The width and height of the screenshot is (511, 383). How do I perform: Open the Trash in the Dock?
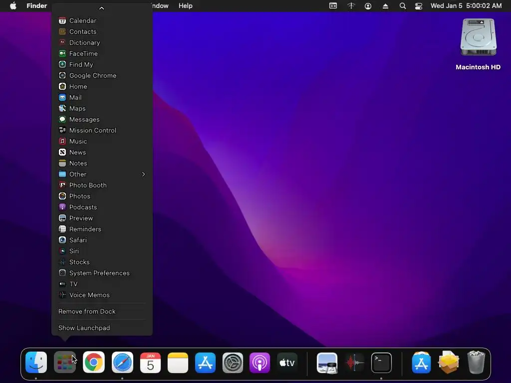click(x=477, y=362)
